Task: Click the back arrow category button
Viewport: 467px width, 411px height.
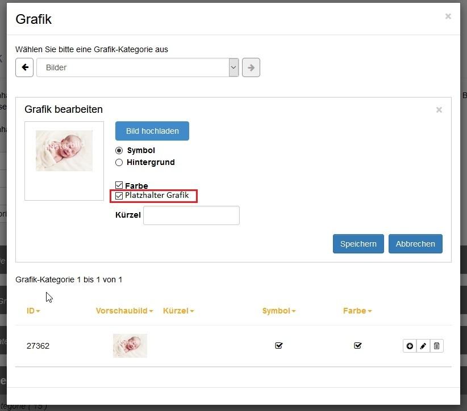Action: click(24, 67)
